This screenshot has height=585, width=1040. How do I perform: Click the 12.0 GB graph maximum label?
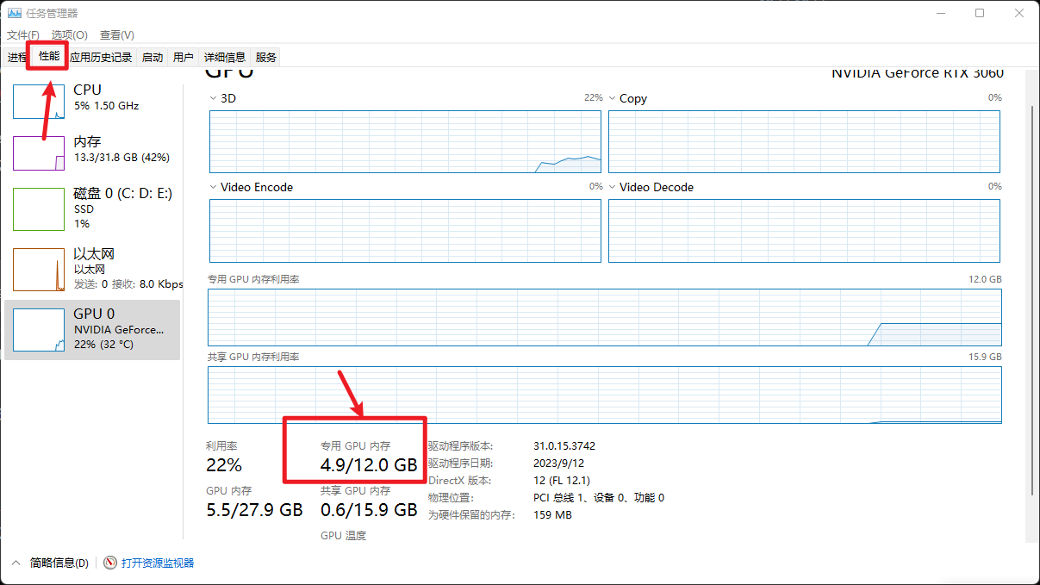click(x=985, y=280)
